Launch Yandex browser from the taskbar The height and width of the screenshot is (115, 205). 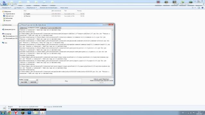pos(16,113)
